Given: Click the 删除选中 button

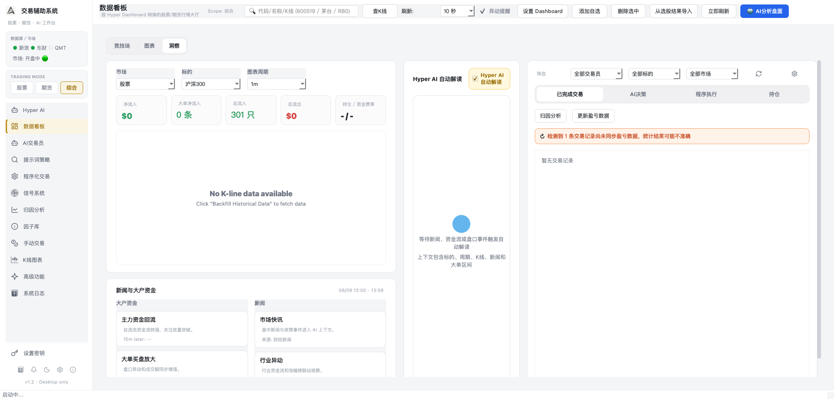Looking at the screenshot, I should coord(628,11).
